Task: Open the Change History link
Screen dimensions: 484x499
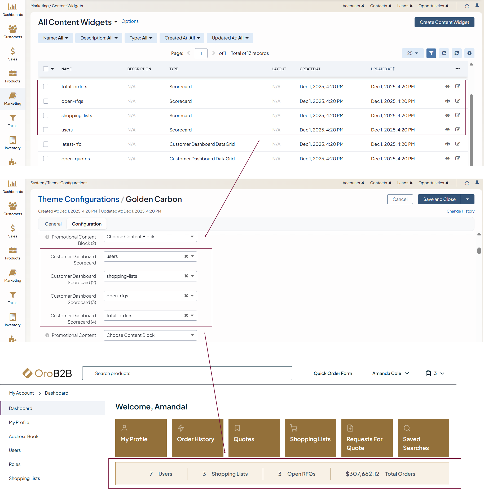Action: 460,211
